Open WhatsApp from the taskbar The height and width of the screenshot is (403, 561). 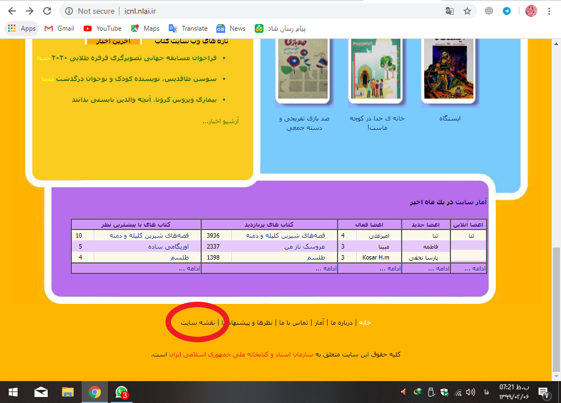tap(121, 392)
